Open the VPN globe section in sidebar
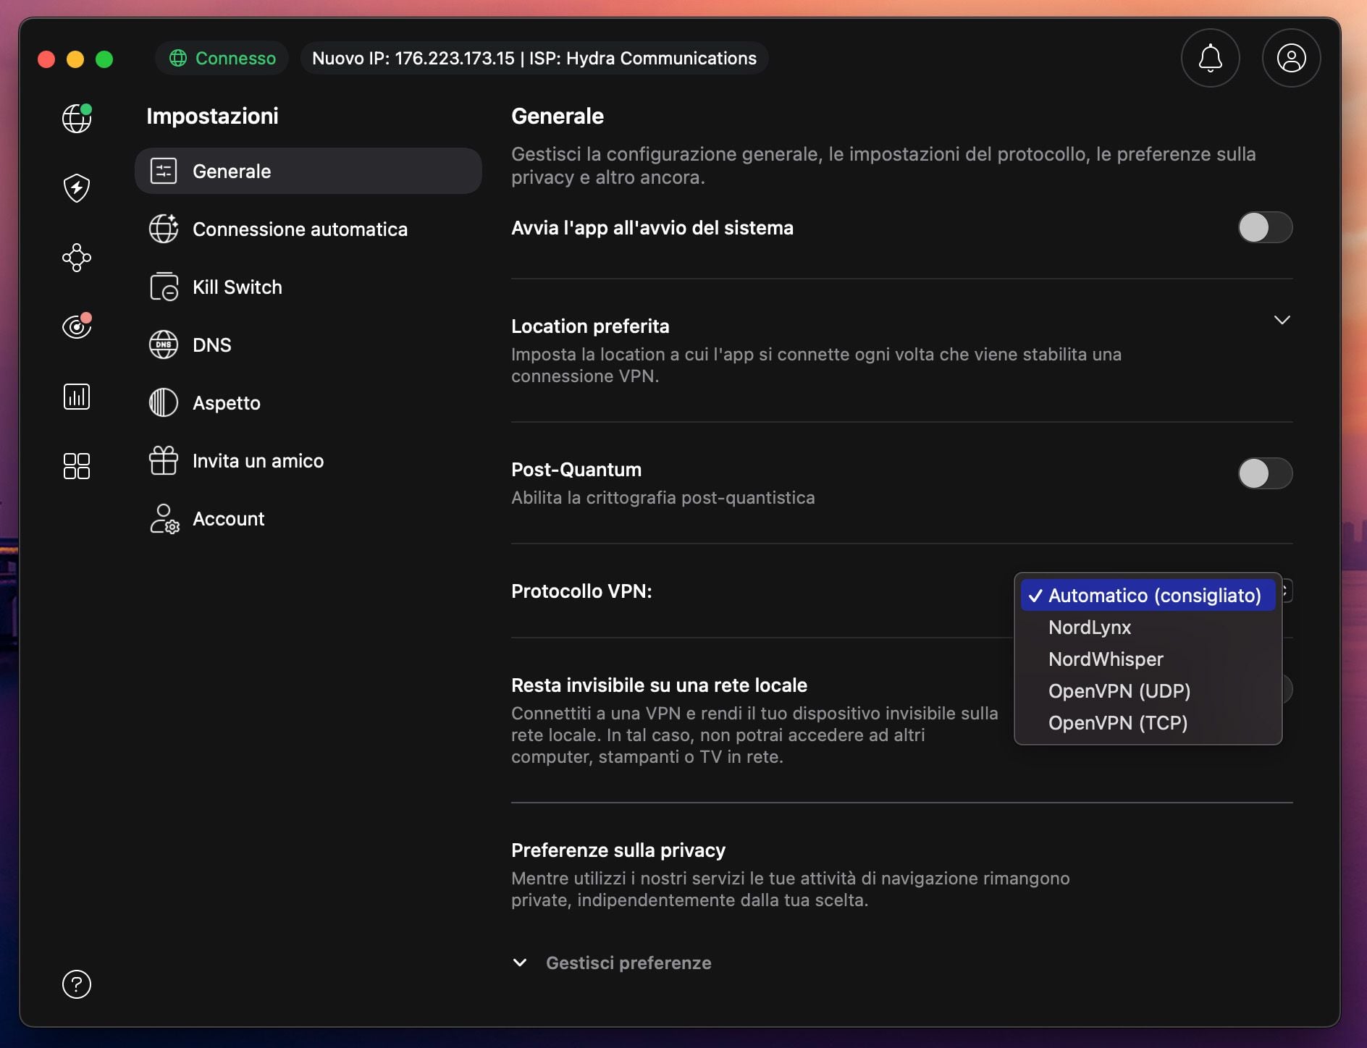 [x=76, y=118]
